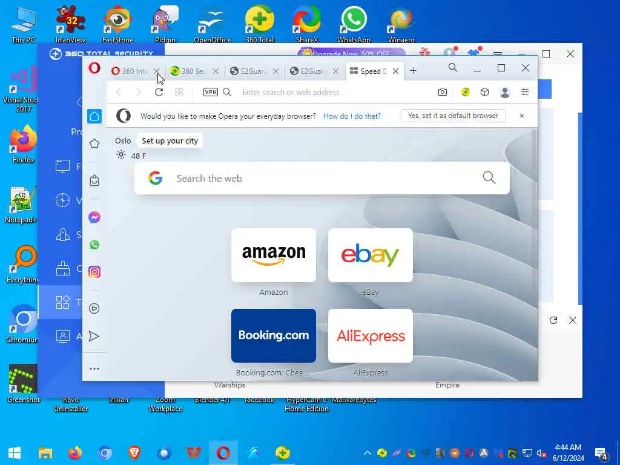Click the refresh icon in 360 Total Security window
620x465 pixels.
coord(553,320)
